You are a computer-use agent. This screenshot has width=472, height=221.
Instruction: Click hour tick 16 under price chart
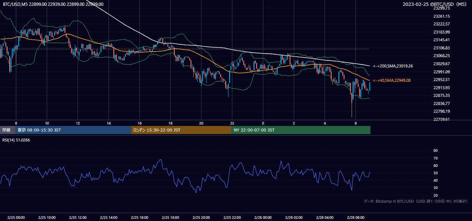[140, 123]
